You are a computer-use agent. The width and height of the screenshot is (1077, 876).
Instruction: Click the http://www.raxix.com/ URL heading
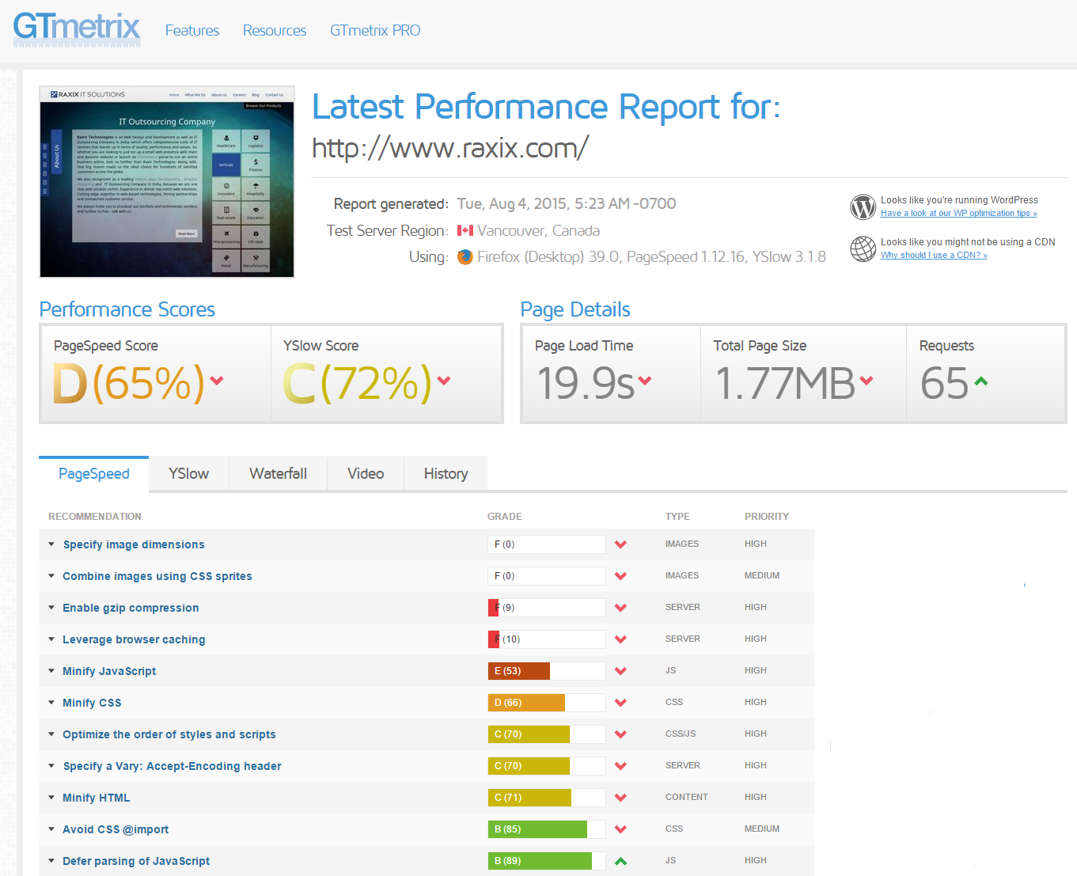(450, 148)
